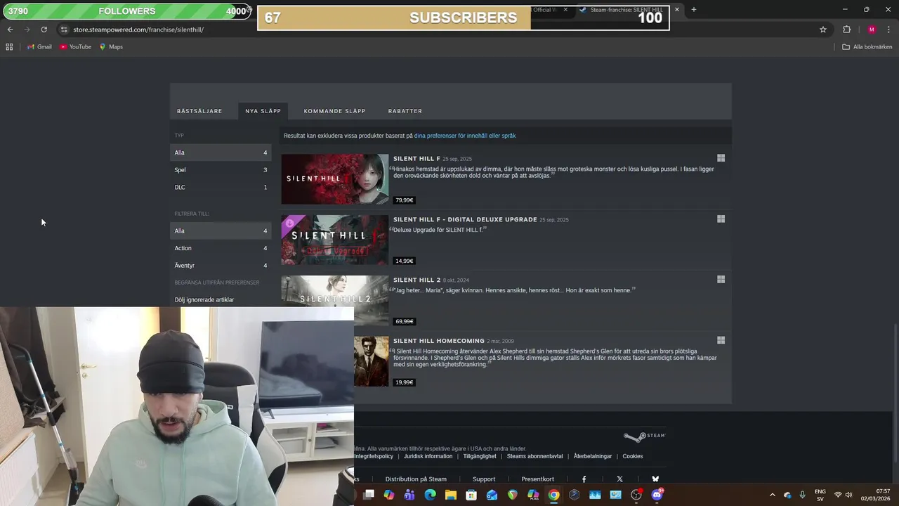Select the Nya släpp tab
899x506 pixels.
point(263,111)
